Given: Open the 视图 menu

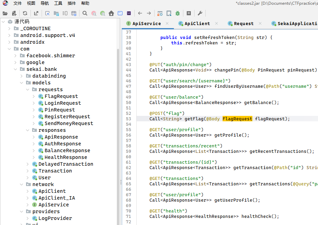Looking at the screenshot, I should pyautogui.click(x=31, y=3).
